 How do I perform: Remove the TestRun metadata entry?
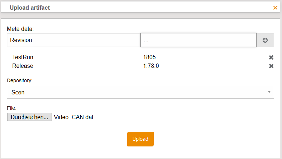271,57
